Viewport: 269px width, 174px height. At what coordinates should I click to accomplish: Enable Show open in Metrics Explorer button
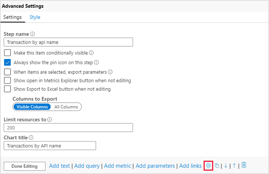[x=7, y=80]
